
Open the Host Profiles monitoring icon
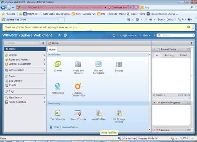[98, 113]
